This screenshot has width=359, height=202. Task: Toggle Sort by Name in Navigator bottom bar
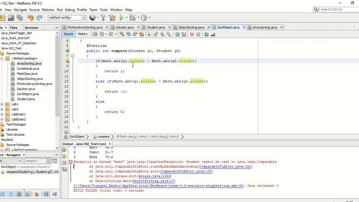coord(46,194)
